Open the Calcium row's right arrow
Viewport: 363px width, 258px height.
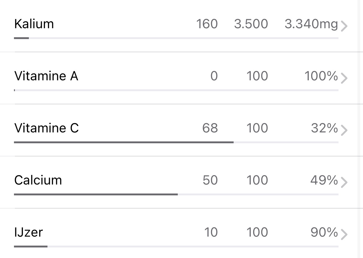344,183
